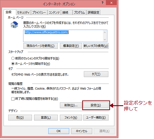Click the 削除(D)... button

tap(71, 105)
